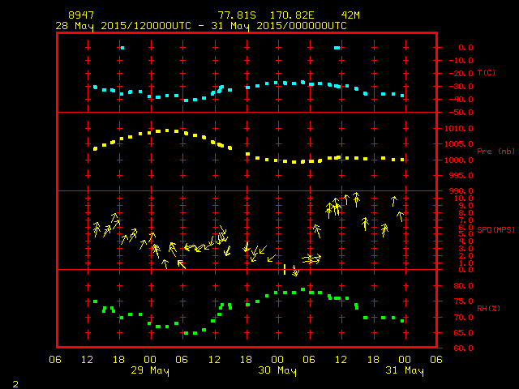Click the end time 31 May 2015/000000UTC
Viewport: 519px width, 389px height.
[x=279, y=26]
